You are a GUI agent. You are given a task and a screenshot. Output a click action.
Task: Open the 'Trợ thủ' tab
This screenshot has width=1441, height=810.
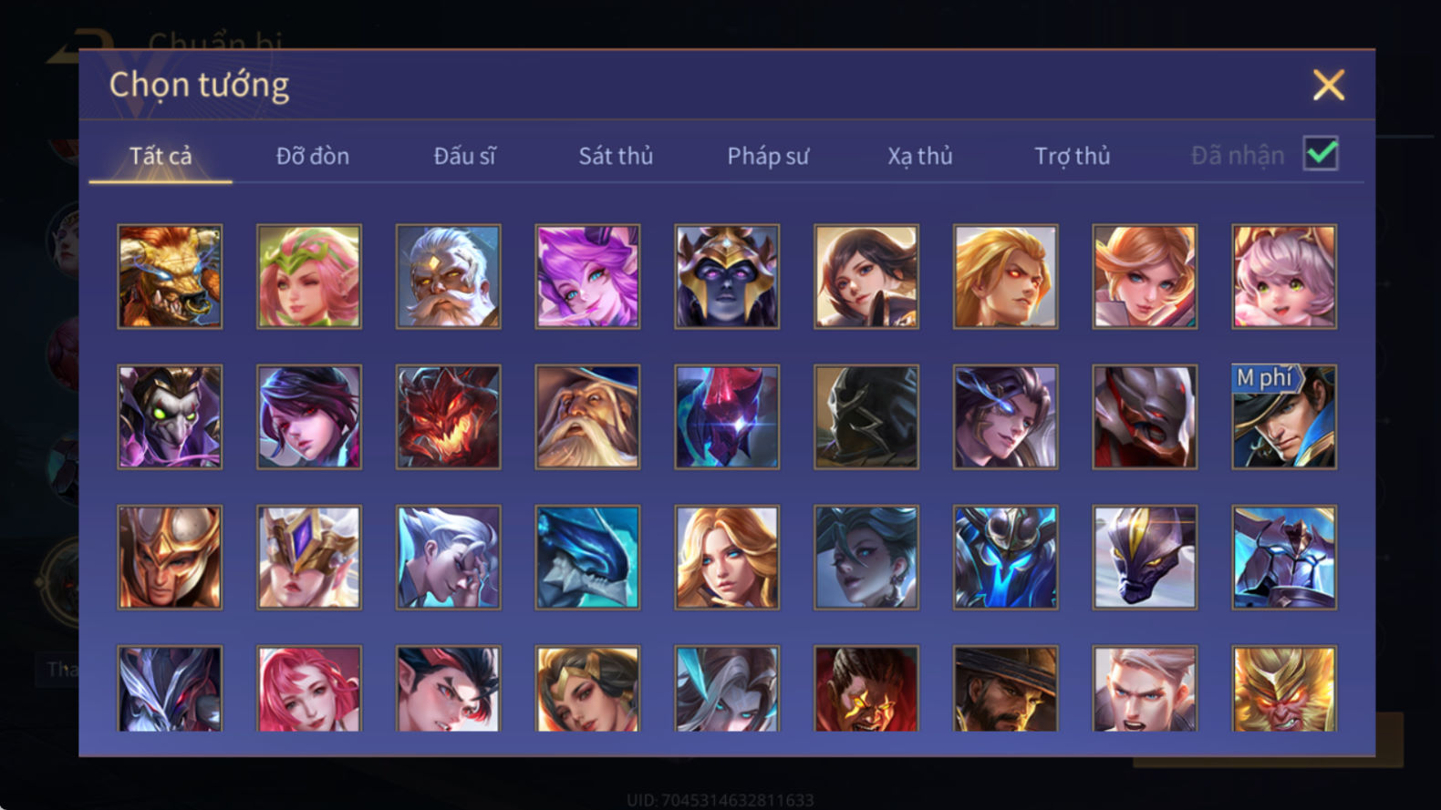tap(1073, 156)
